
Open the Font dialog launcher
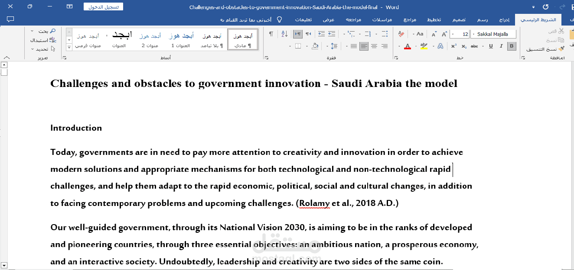pyautogui.click(x=396, y=57)
